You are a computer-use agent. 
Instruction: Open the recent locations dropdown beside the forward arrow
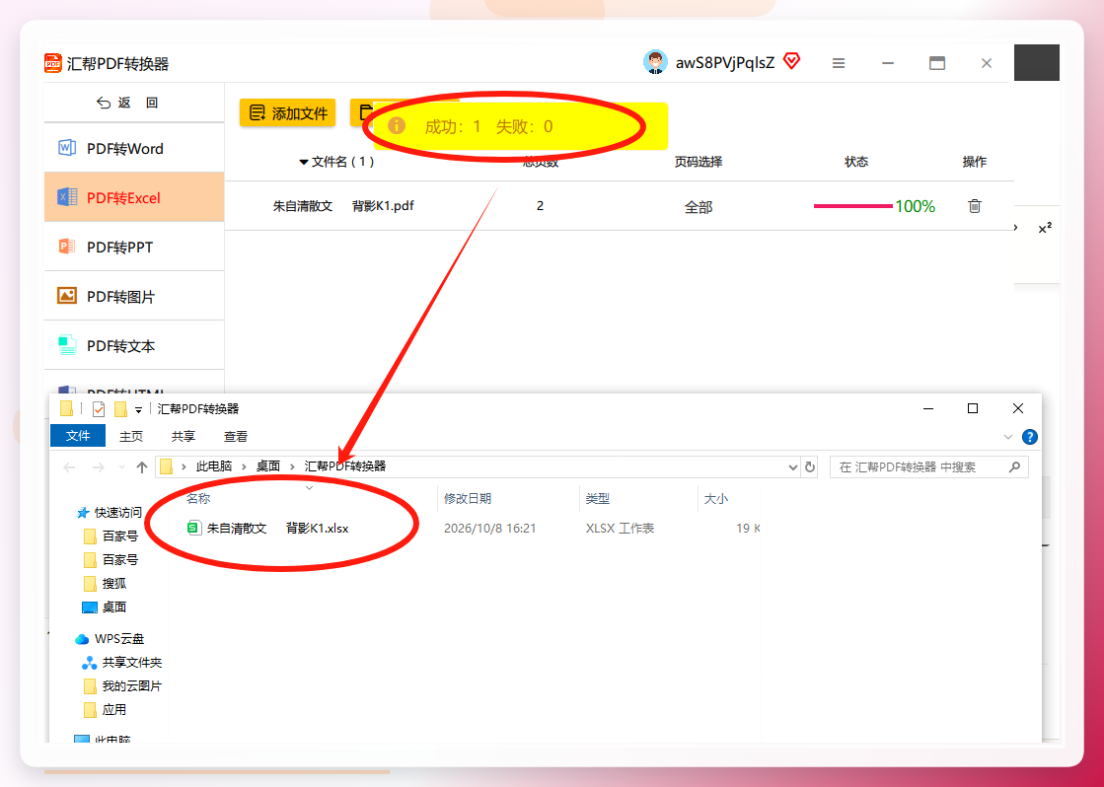pos(121,466)
